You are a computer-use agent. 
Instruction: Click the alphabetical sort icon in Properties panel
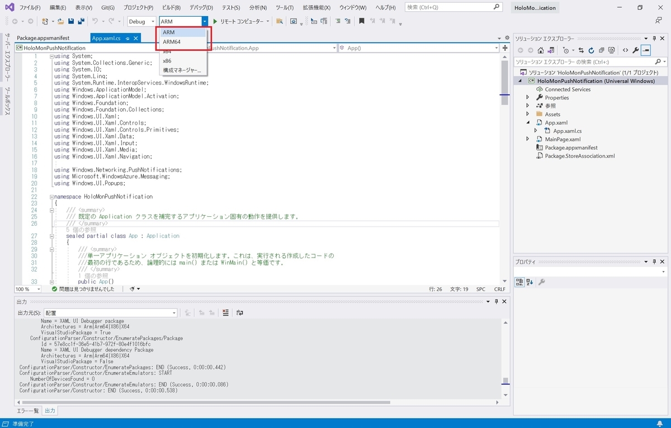click(x=530, y=282)
